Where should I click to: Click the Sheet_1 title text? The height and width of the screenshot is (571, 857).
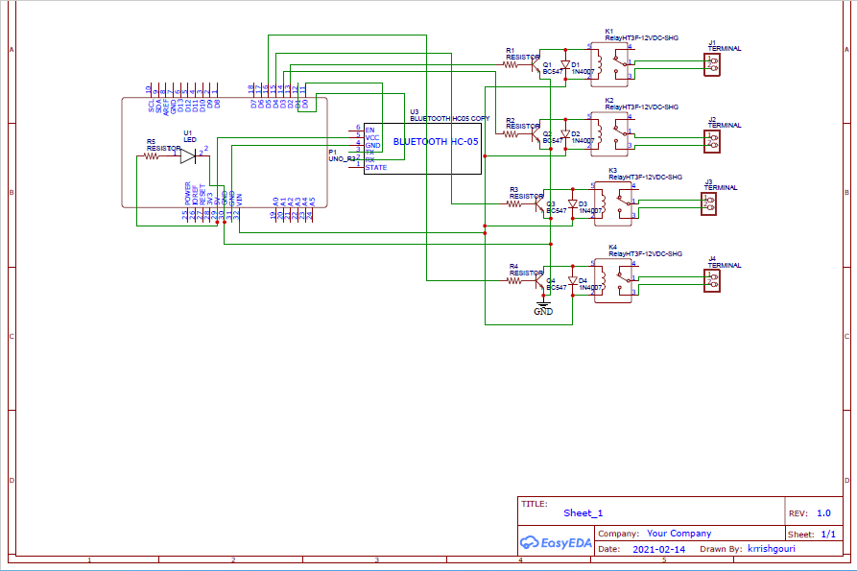click(x=583, y=513)
